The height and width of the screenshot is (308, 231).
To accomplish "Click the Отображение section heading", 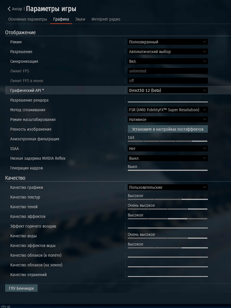I will click(x=20, y=32).
